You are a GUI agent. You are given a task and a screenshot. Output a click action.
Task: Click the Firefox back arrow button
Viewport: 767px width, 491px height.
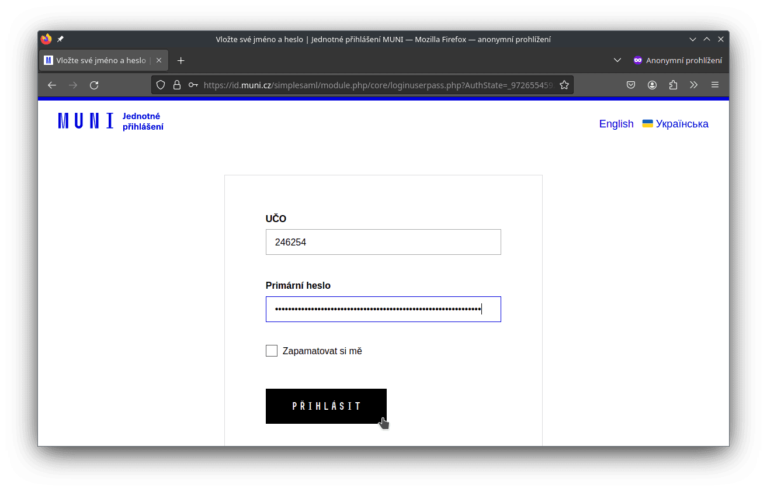(52, 85)
